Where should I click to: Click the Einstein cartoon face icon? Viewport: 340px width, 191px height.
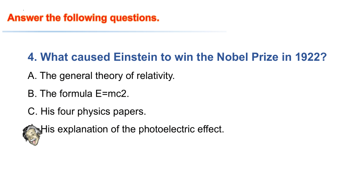(32, 135)
